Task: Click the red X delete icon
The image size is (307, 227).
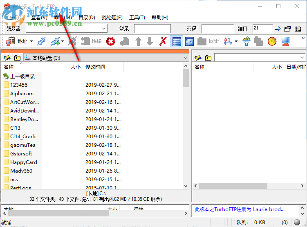Action: (163, 41)
